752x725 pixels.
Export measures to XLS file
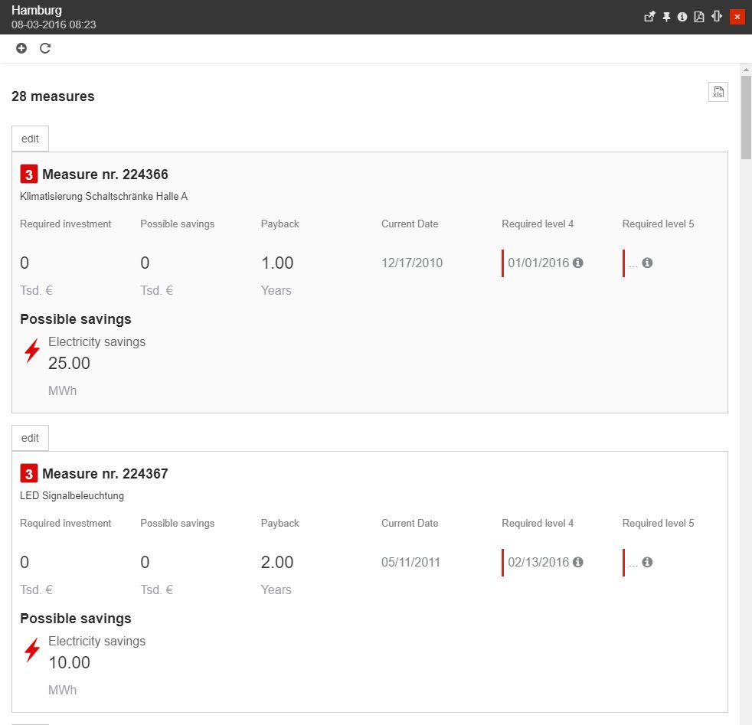tap(718, 93)
